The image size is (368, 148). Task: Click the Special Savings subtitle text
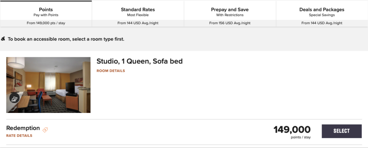click(322, 15)
